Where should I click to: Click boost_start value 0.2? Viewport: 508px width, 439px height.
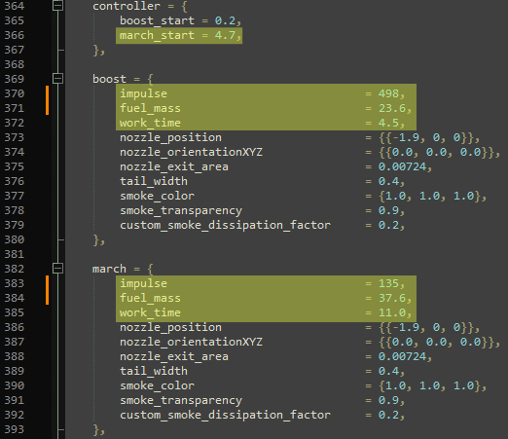(x=225, y=20)
